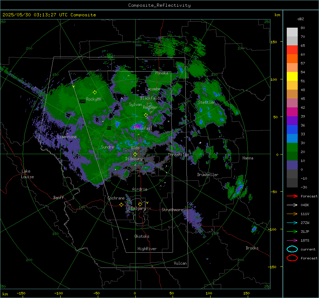Click the Lake Louise label
Screen dimensions: 319x298
(x=27, y=174)
